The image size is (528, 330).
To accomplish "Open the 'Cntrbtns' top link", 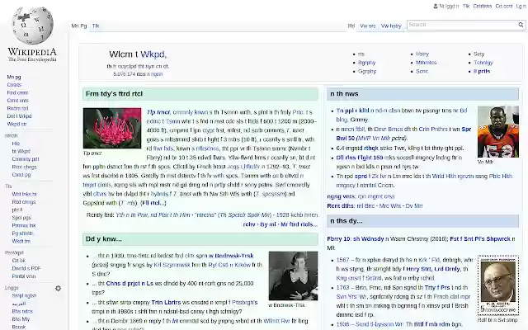I will pos(482,6).
